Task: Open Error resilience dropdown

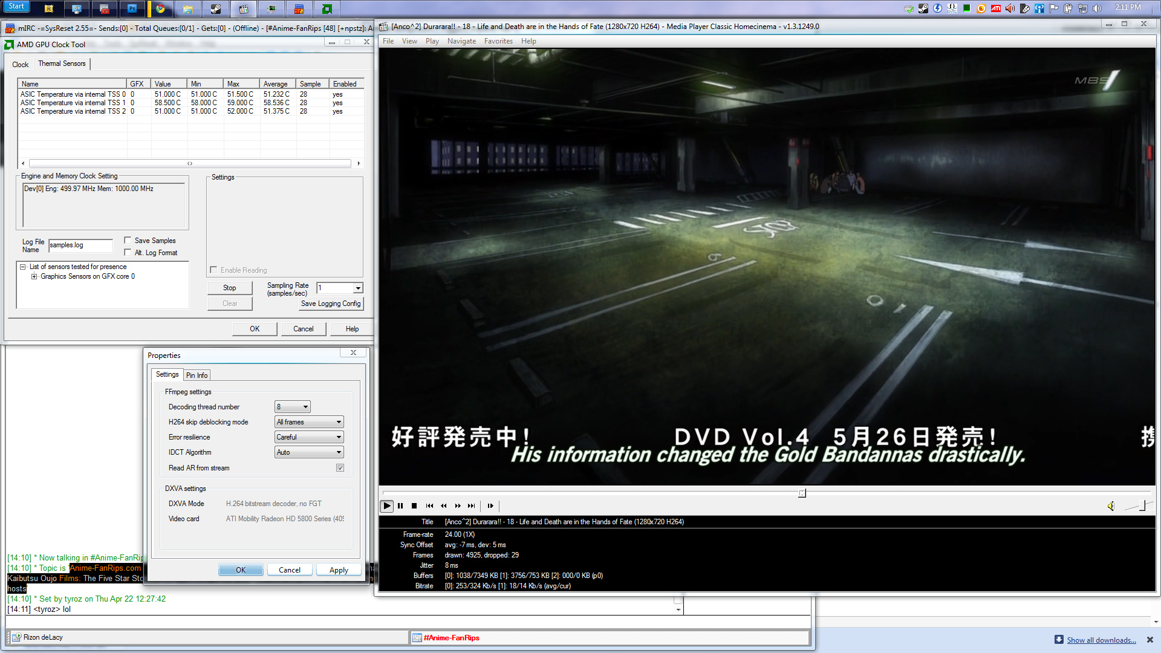Action: pyautogui.click(x=310, y=437)
